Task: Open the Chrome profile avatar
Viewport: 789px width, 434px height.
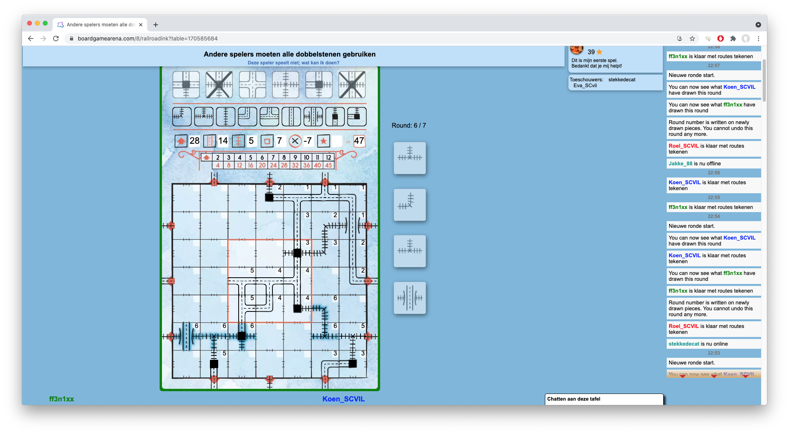Action: 746,38
